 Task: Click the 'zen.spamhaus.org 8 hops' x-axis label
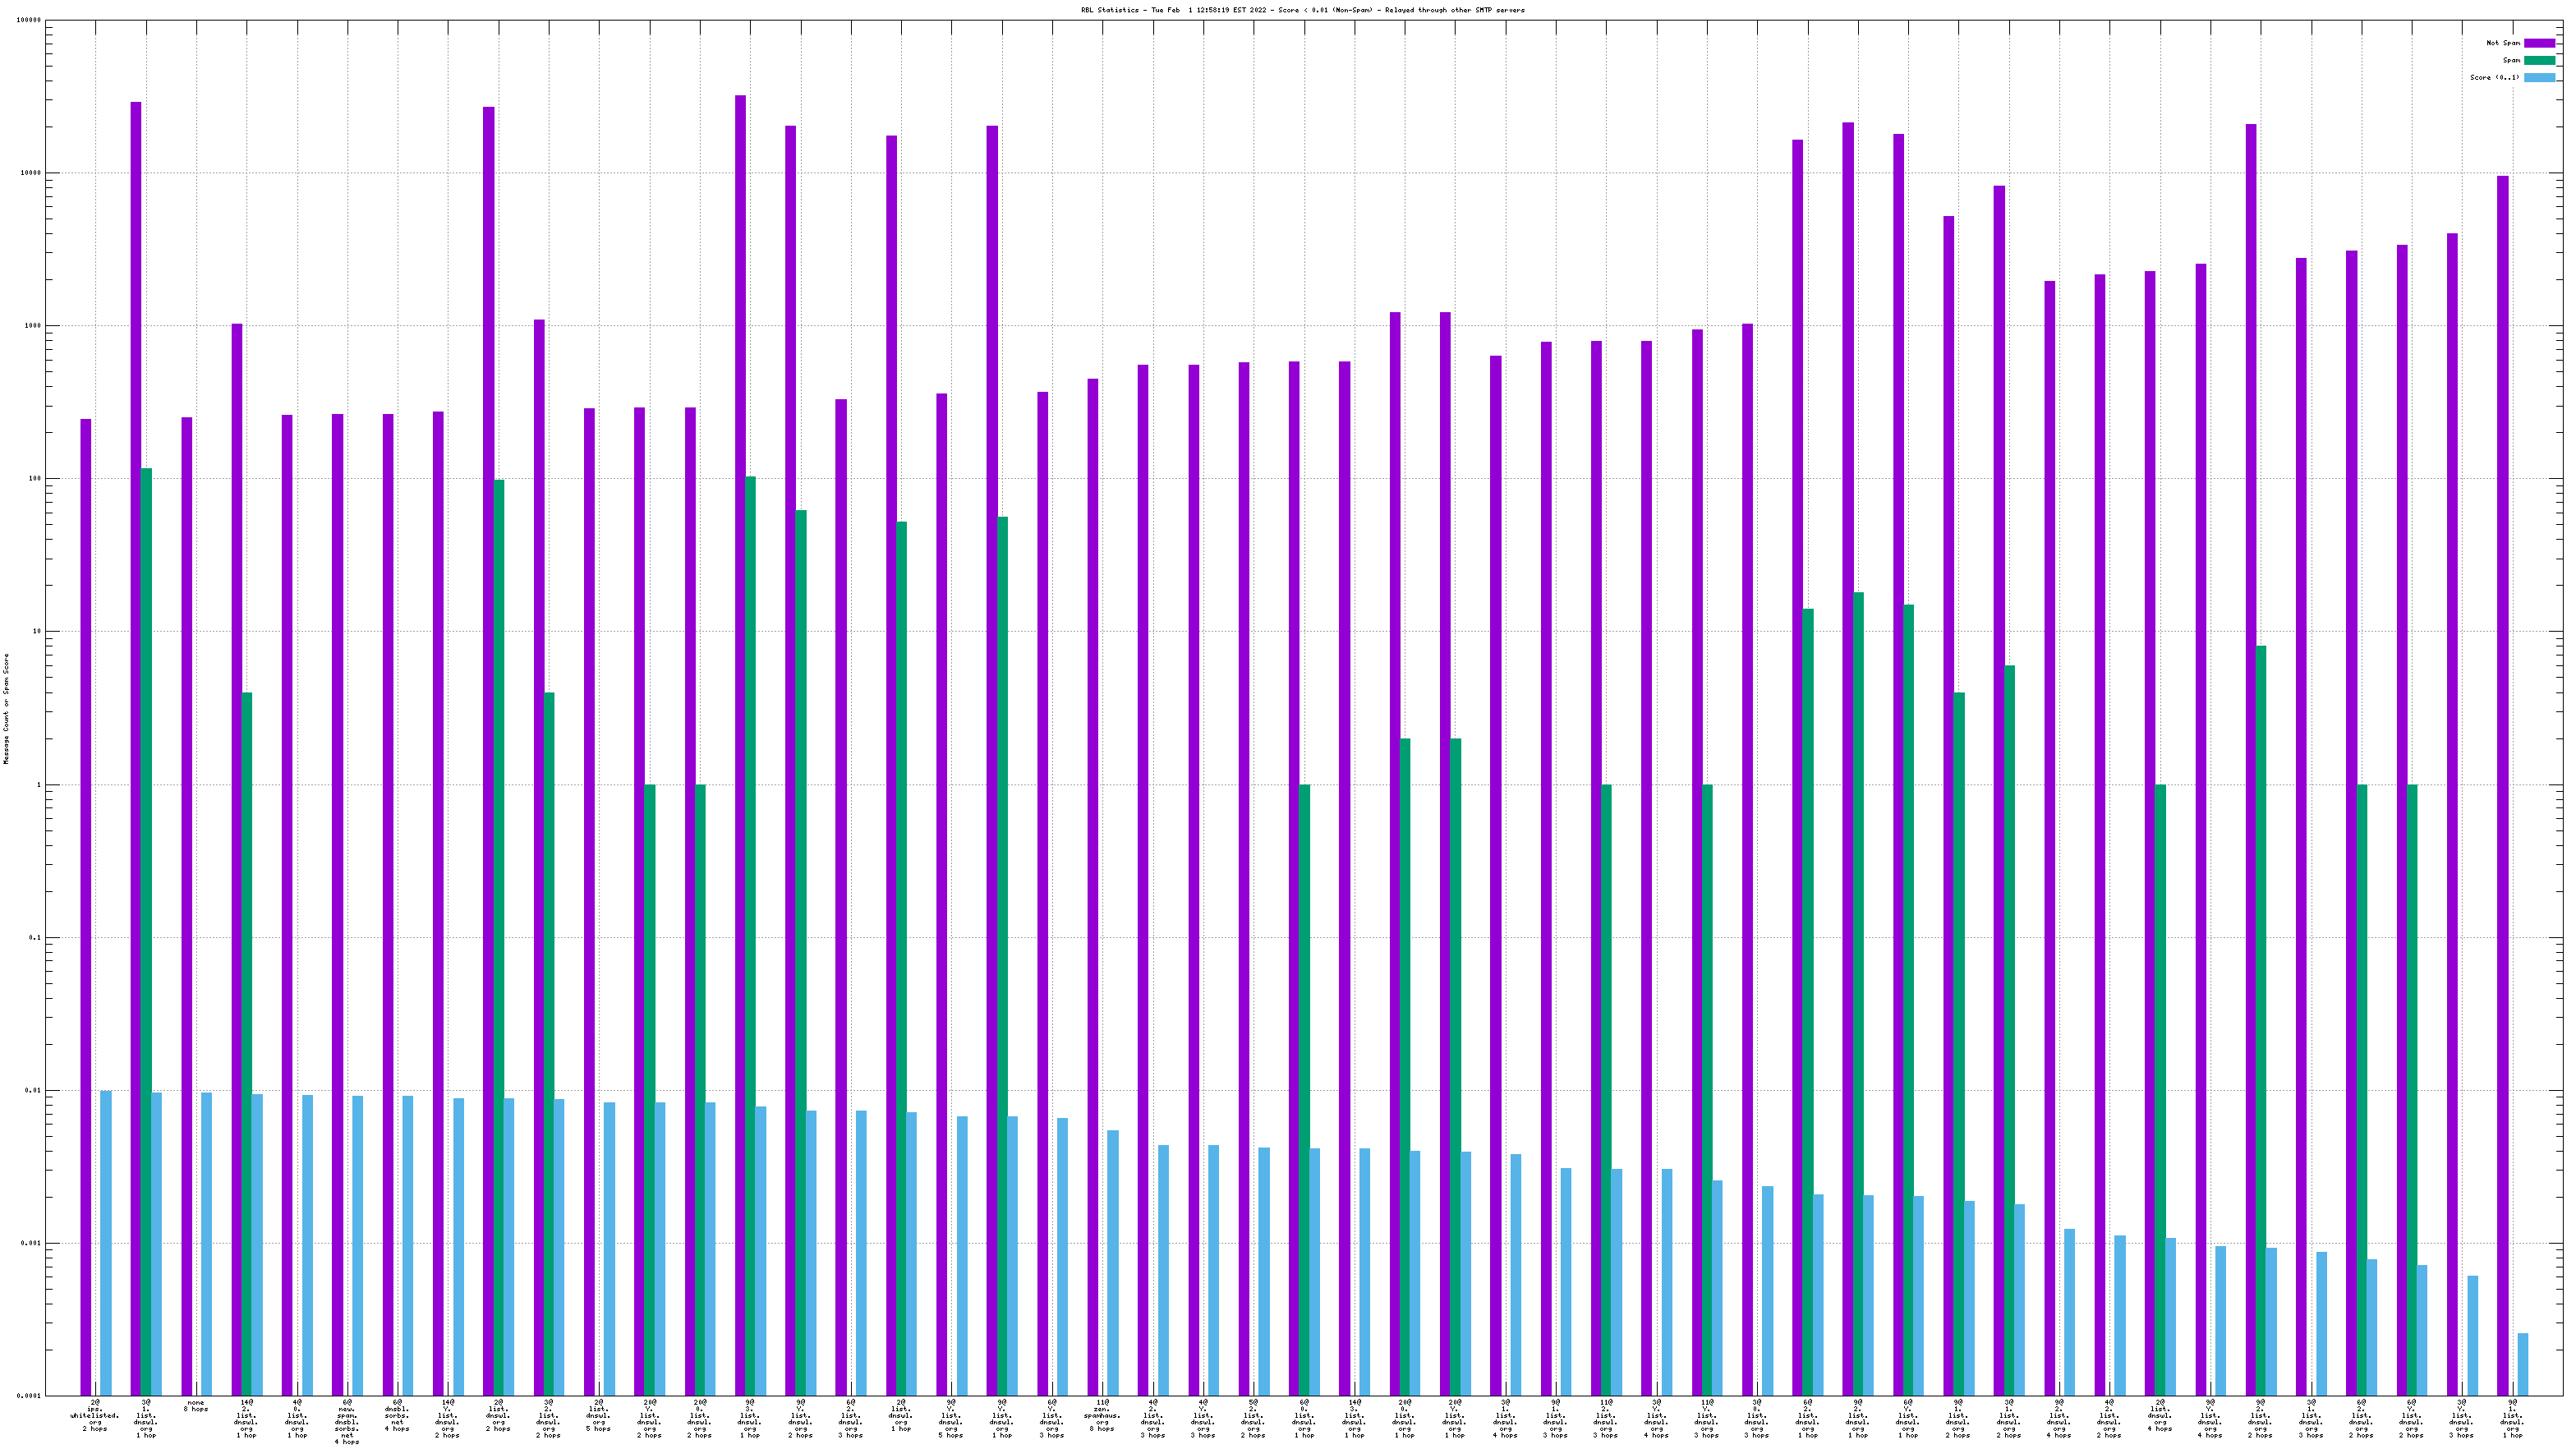[1102, 1415]
